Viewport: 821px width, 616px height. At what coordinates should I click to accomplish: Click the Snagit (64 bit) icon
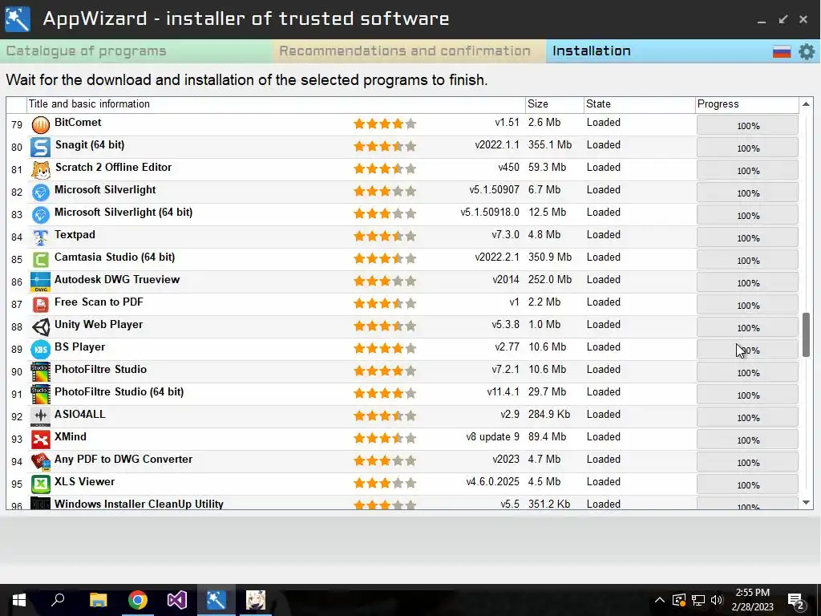tap(40, 148)
